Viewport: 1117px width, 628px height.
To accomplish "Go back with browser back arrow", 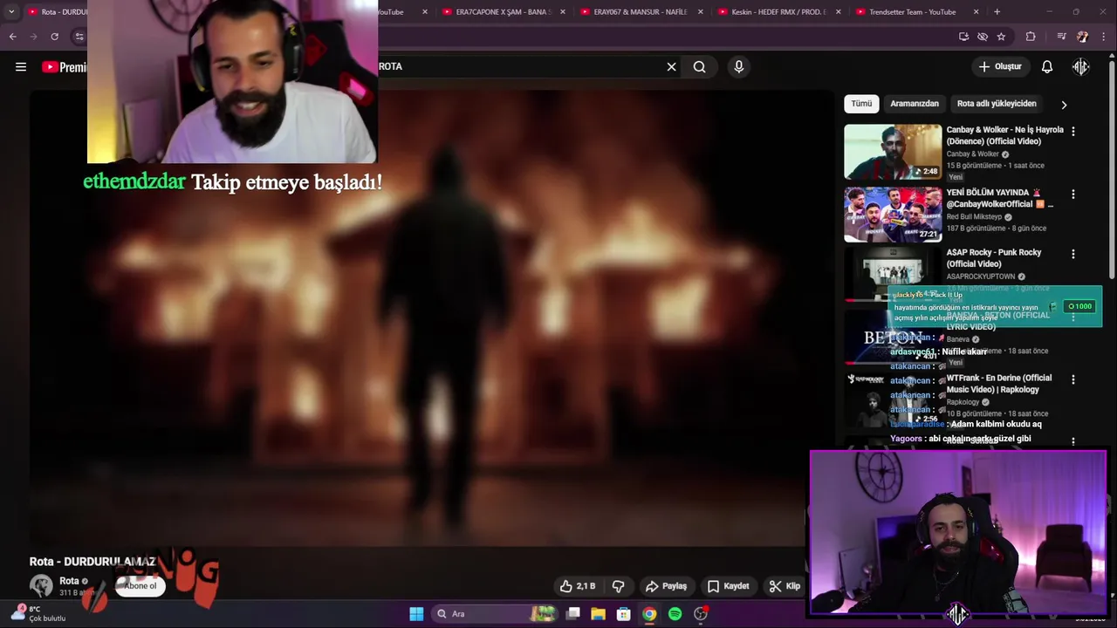I will pyautogui.click(x=12, y=37).
